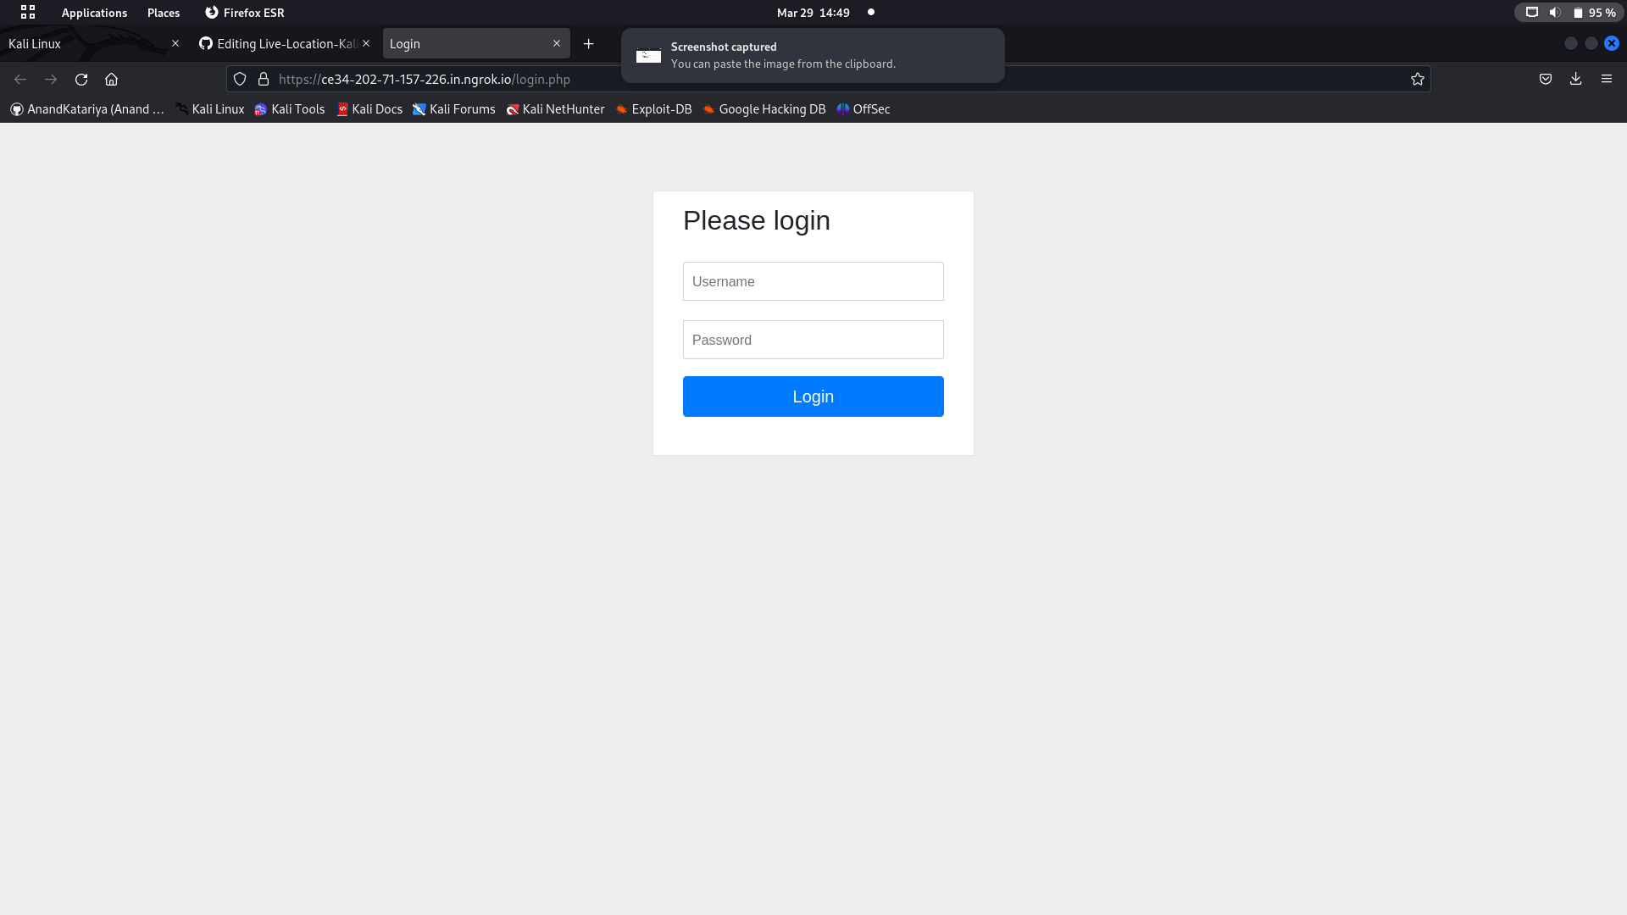1627x915 pixels.
Task: Click the tracking protection shield icon
Action: tap(240, 79)
